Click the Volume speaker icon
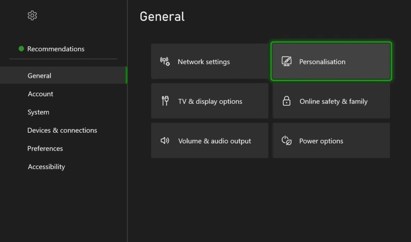This screenshot has height=242, width=411. pos(165,141)
